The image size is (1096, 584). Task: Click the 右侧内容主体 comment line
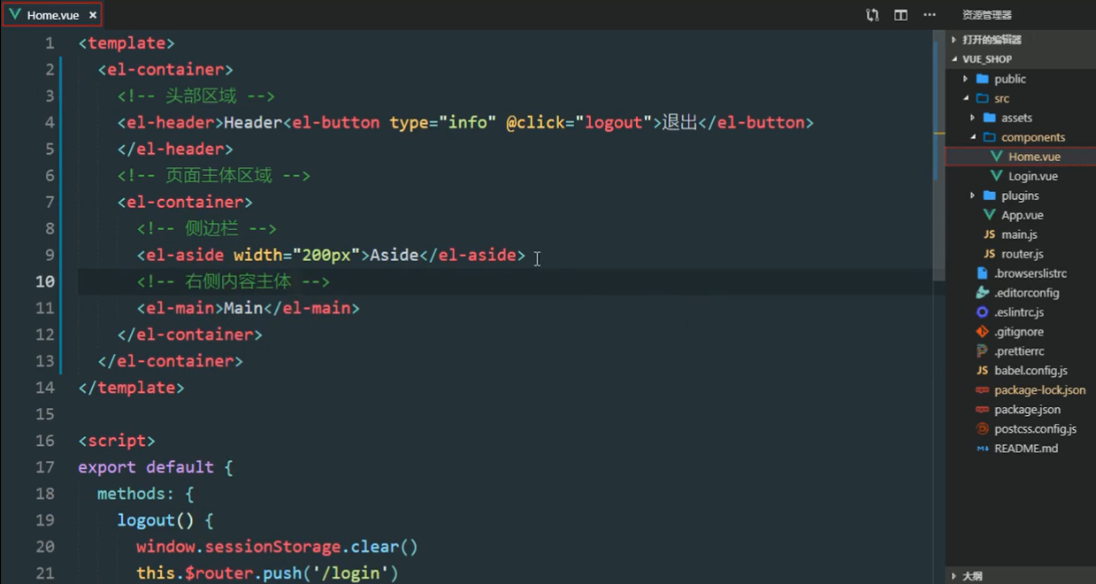(233, 281)
